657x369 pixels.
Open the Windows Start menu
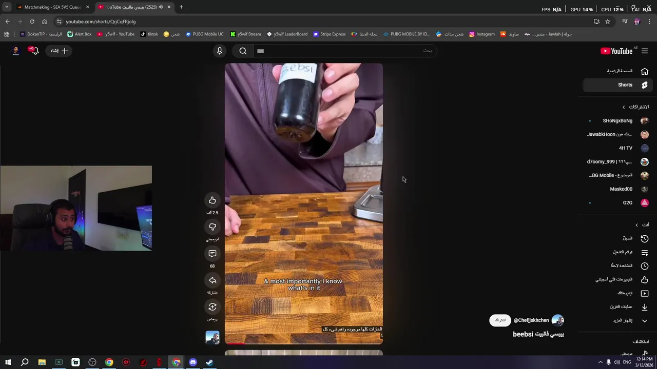8,362
